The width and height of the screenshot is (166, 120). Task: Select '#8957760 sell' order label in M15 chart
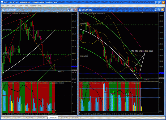[7, 29]
